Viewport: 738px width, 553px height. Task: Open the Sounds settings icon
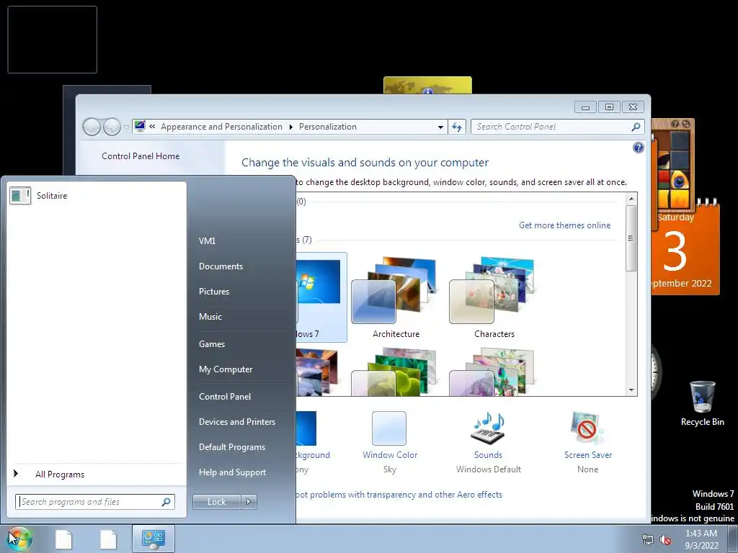pyautogui.click(x=488, y=428)
